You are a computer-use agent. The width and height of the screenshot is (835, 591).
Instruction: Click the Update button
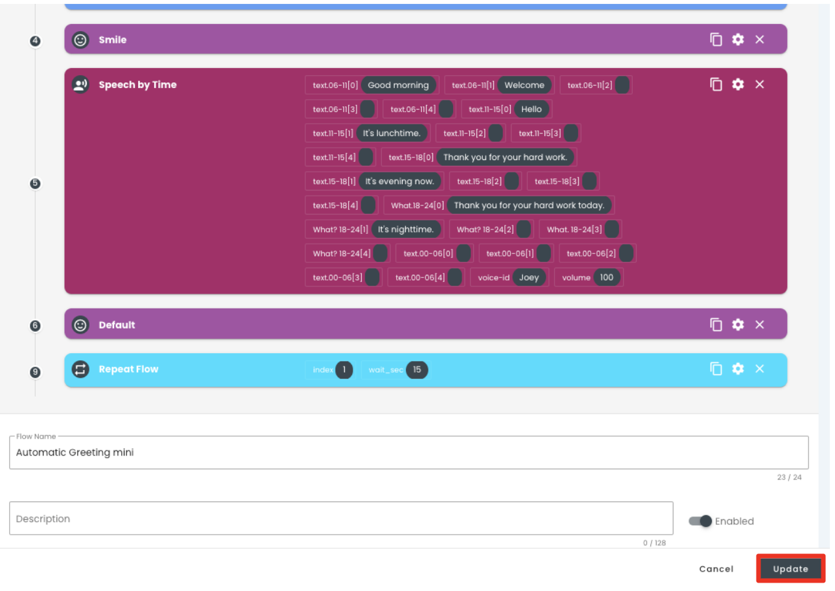point(790,569)
